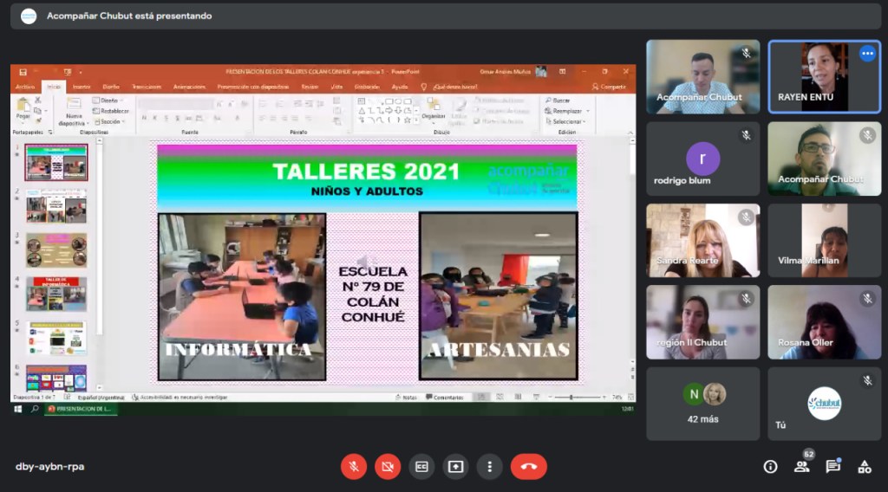The height and width of the screenshot is (492, 888).
Task: Open the chat panel icon
Action: tap(832, 467)
